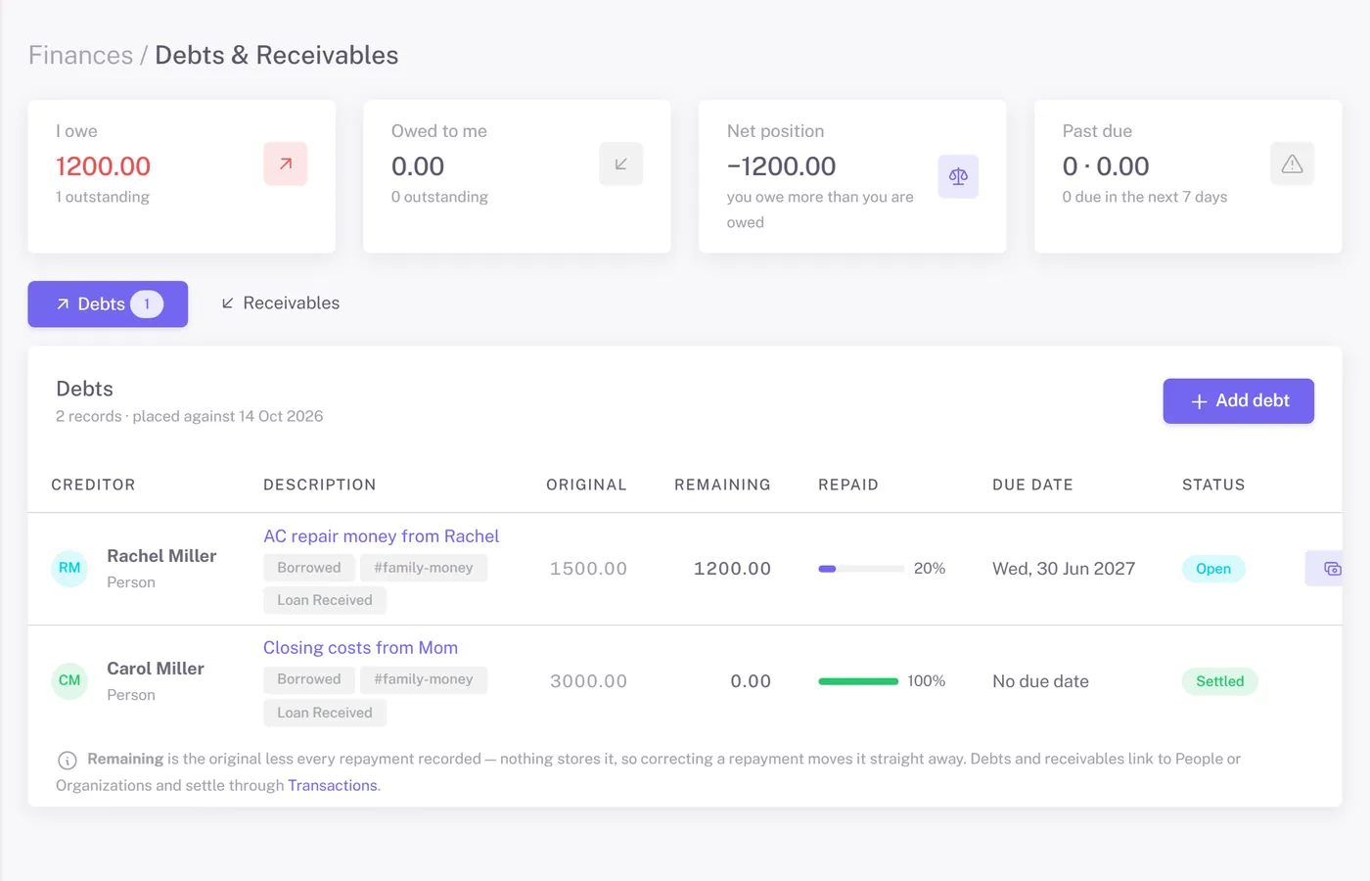This screenshot has width=1370, height=881.
Task: Click the warning triangle icon on Past due card
Action: (1292, 163)
